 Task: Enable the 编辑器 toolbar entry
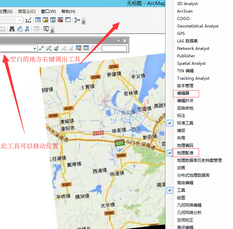[183, 93]
